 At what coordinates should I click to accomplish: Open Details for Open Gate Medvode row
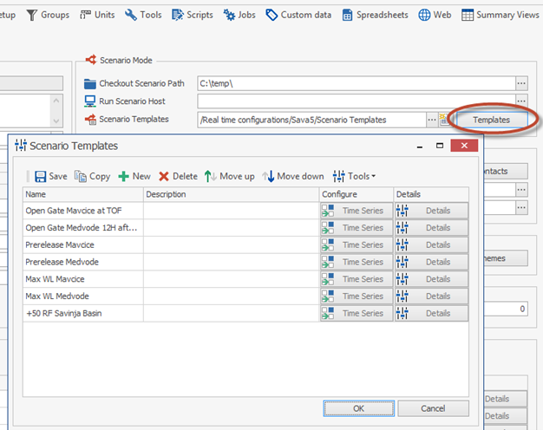coord(431,228)
